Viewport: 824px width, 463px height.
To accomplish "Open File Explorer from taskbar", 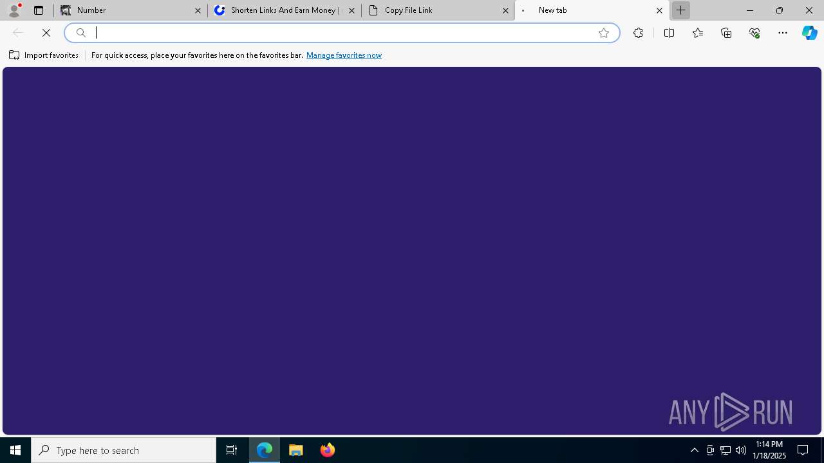I will click(296, 450).
